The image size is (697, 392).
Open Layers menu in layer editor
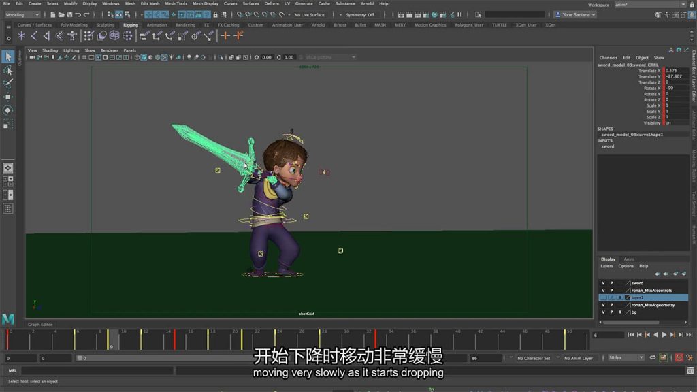[x=606, y=266]
